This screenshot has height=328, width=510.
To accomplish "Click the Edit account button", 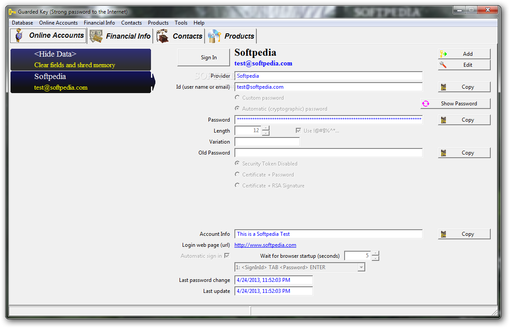I will pyautogui.click(x=464, y=65).
